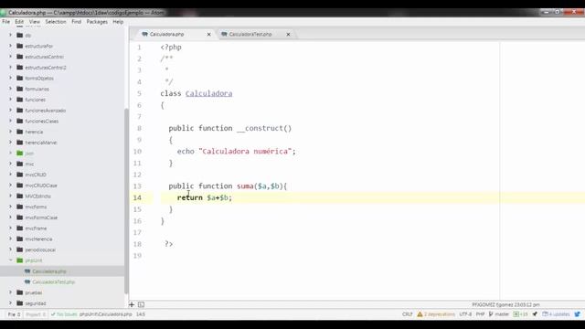The width and height of the screenshot is (585, 329).
Task: Click the Calculadora.php file icon in tree
Action: click(x=27, y=271)
